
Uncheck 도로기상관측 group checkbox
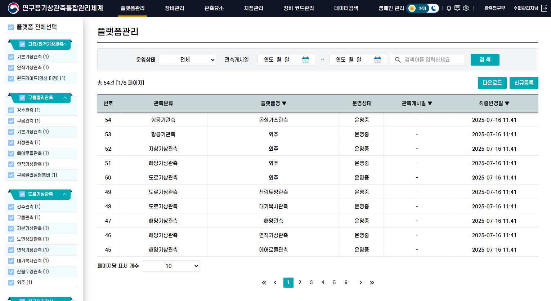(22, 194)
